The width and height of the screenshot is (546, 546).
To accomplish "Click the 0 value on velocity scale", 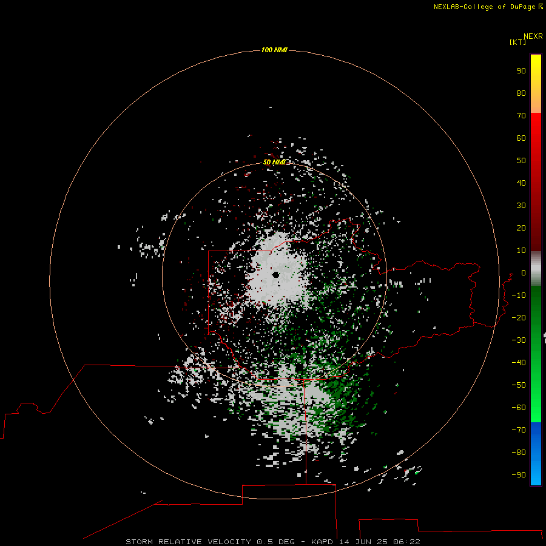I will click(524, 273).
